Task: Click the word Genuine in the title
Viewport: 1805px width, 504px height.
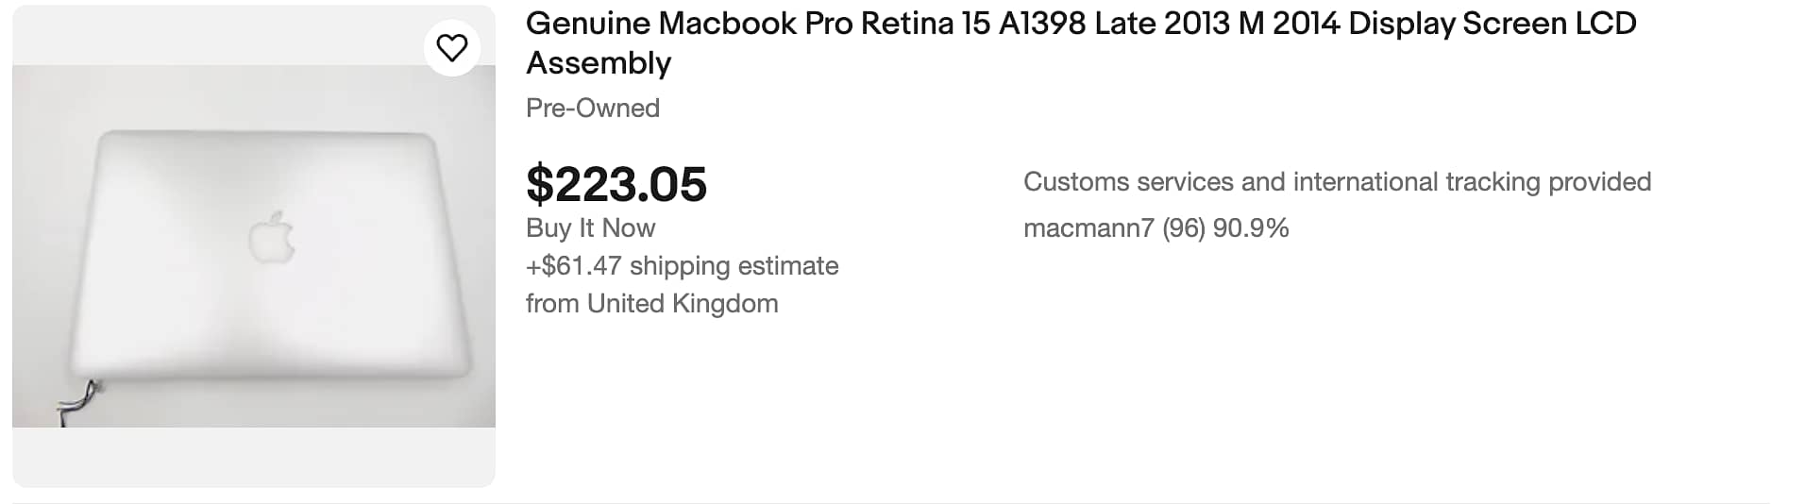Action: pyautogui.click(x=587, y=23)
